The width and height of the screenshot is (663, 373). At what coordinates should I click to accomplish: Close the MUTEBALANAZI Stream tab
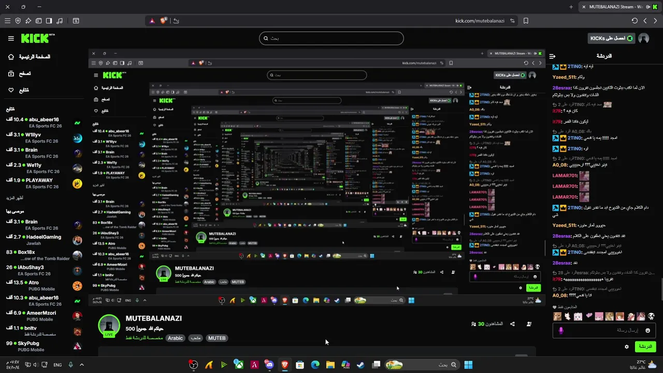point(584,7)
